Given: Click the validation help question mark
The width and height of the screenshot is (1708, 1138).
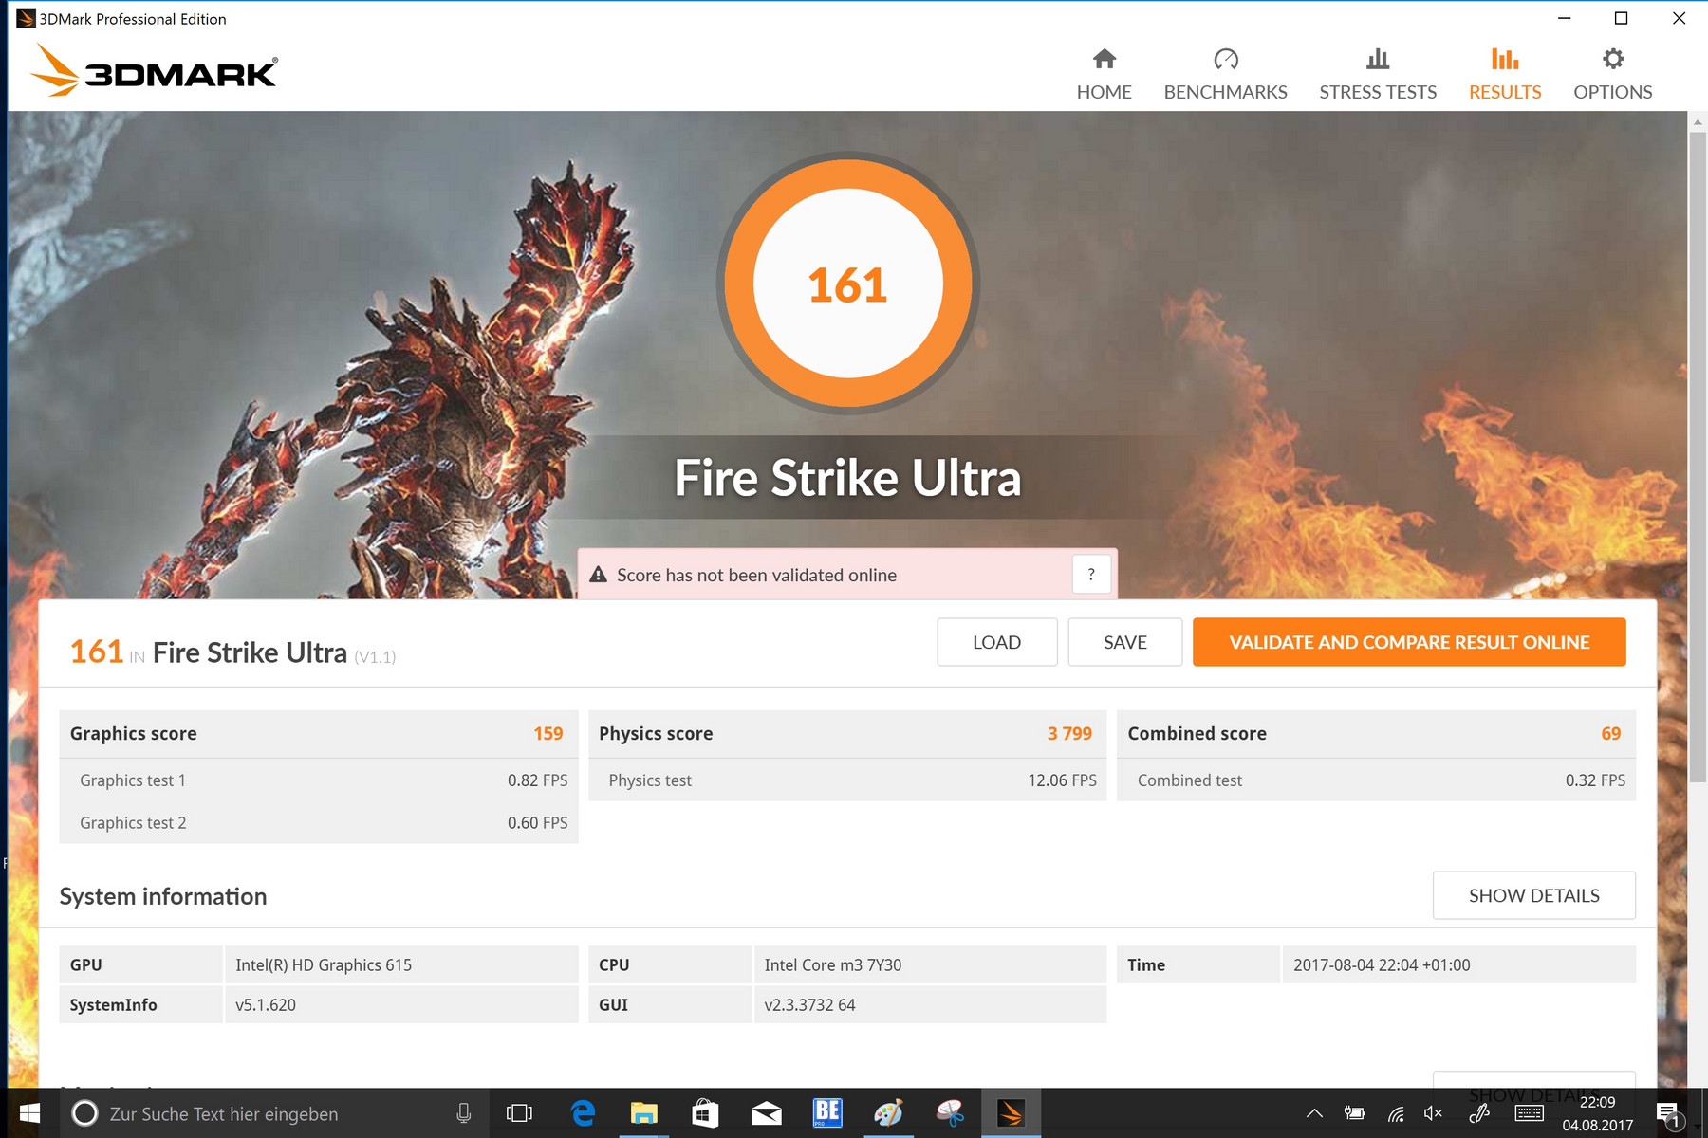Looking at the screenshot, I should coord(1091,575).
